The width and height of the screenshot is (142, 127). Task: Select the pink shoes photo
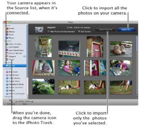(121, 49)
